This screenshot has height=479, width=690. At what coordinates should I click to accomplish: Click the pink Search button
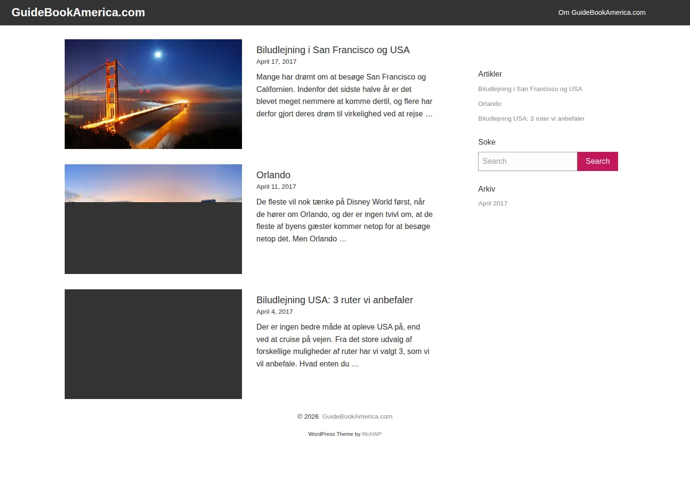[x=598, y=161]
